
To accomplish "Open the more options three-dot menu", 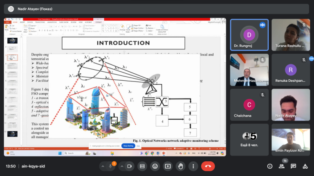I will click(x=193, y=166).
